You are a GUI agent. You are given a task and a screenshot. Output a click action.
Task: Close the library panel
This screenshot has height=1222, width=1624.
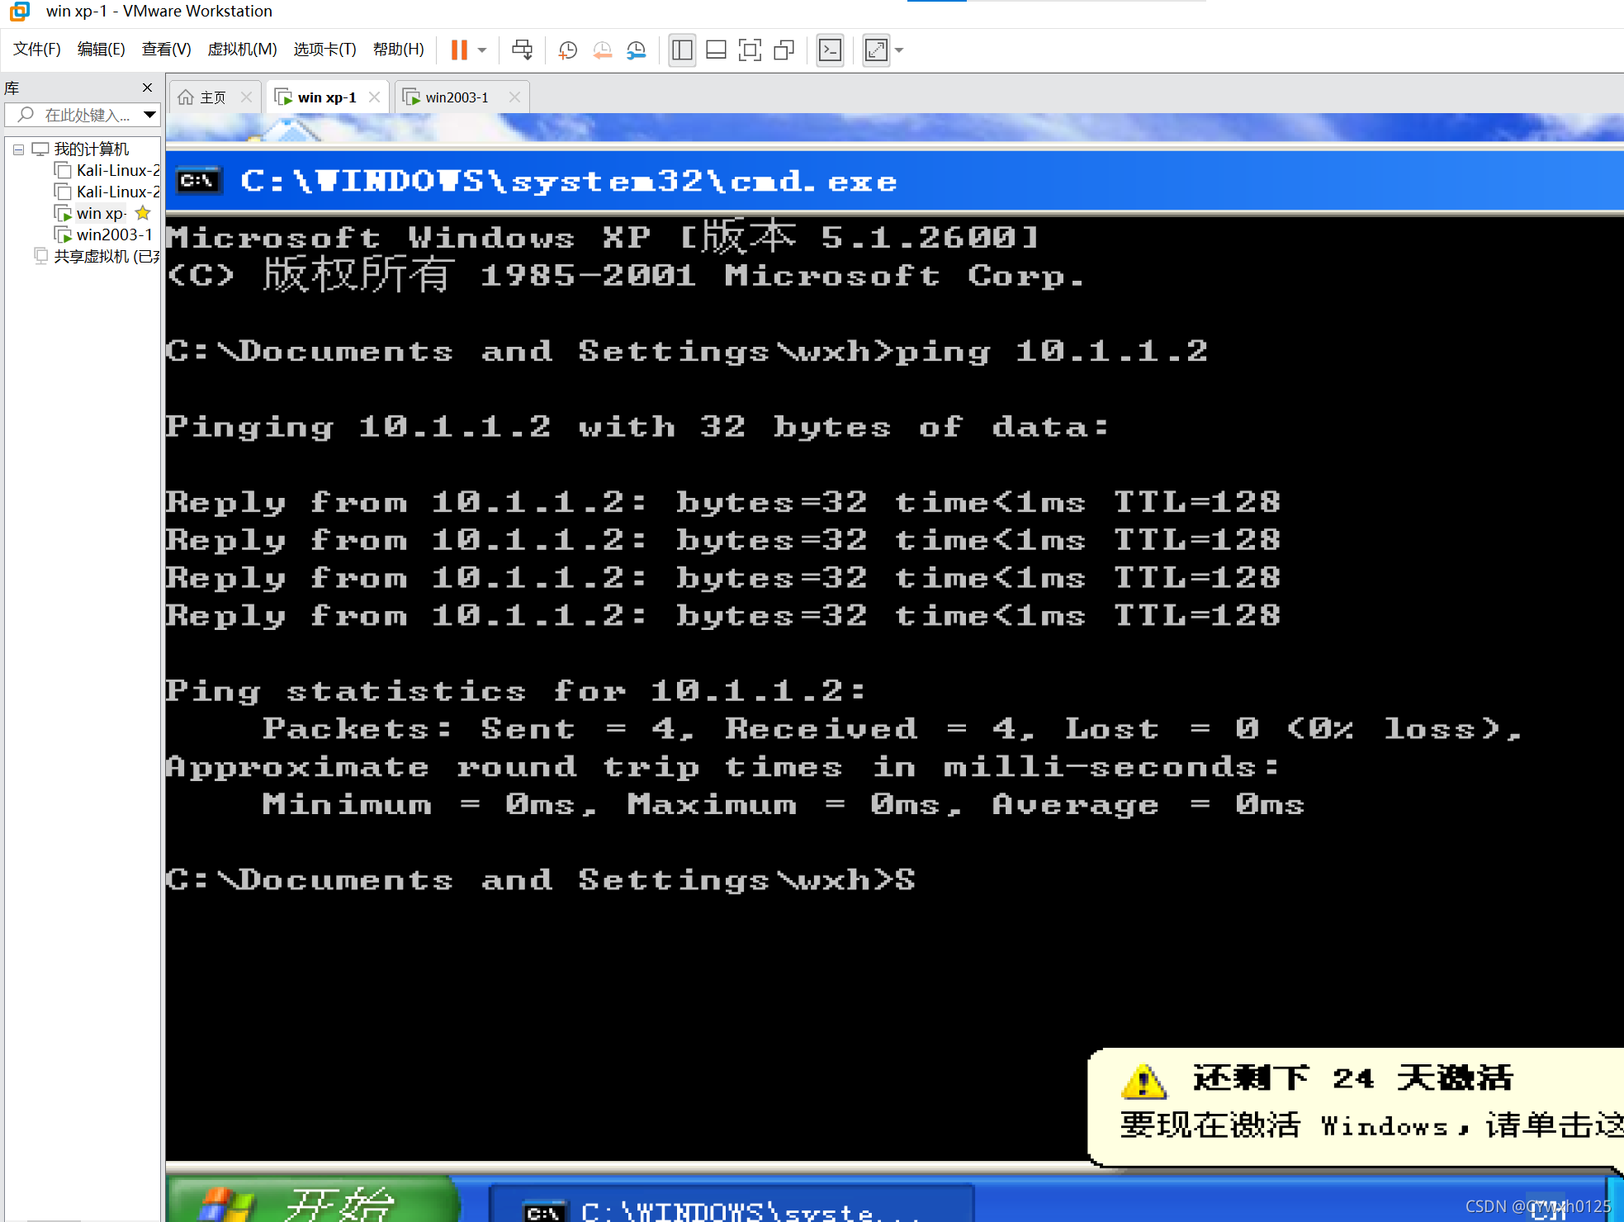coord(147,88)
